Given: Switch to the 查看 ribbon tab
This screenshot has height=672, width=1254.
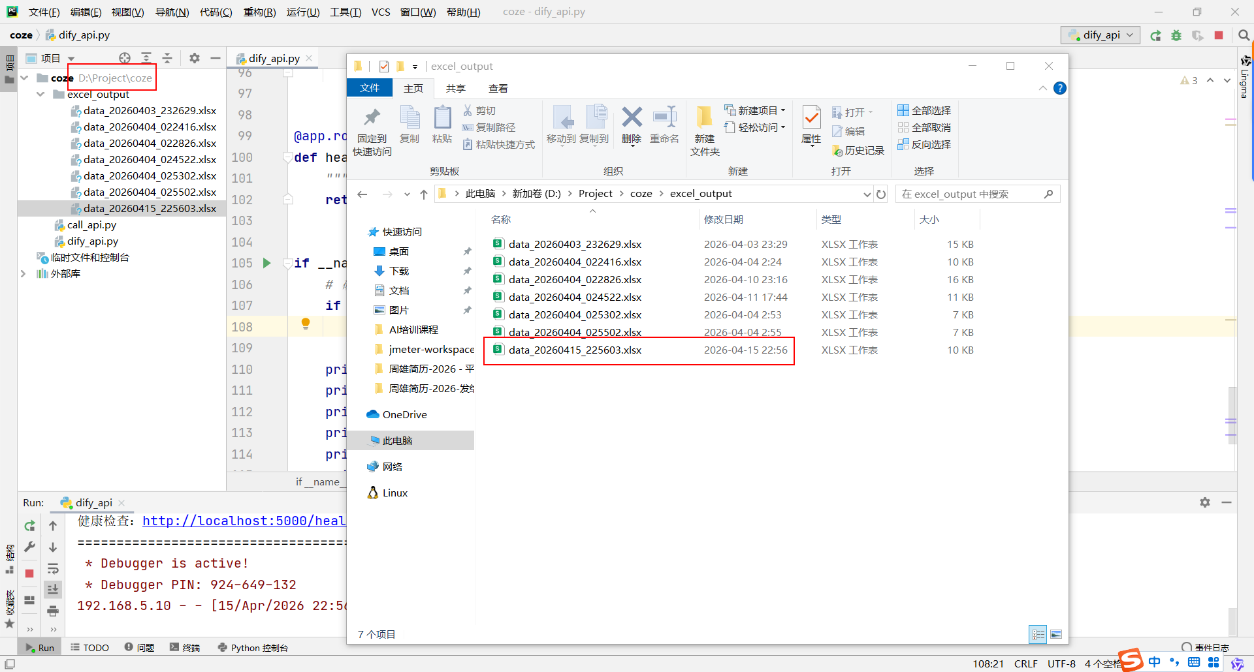Looking at the screenshot, I should click(x=498, y=88).
